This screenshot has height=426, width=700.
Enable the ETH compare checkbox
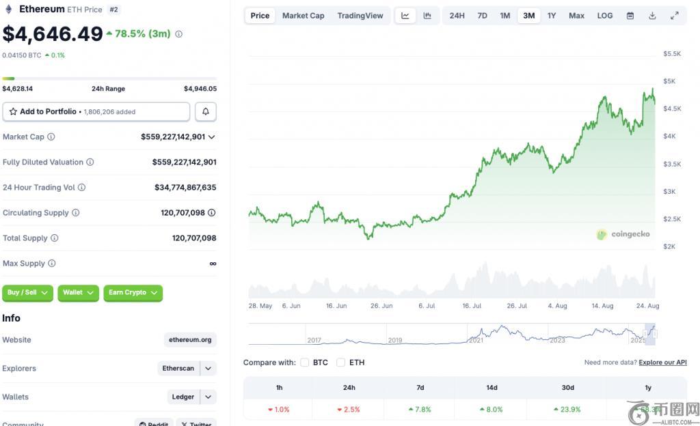(x=341, y=363)
